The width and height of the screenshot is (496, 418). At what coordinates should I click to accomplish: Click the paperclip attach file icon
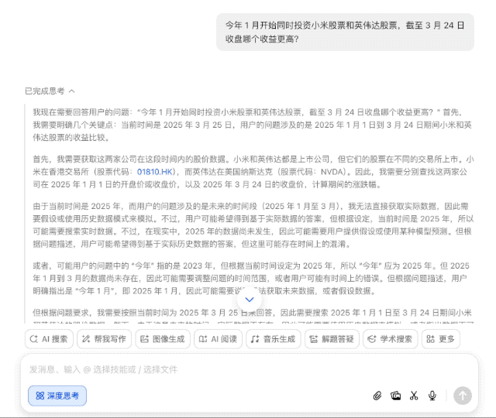click(377, 396)
